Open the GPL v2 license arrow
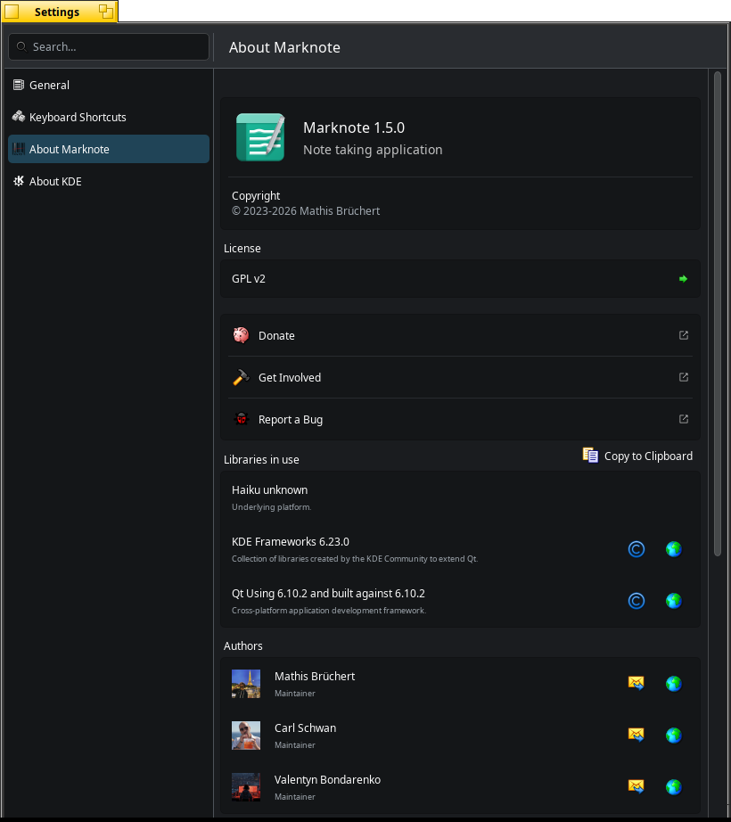This screenshot has height=822, width=731. coord(683,279)
